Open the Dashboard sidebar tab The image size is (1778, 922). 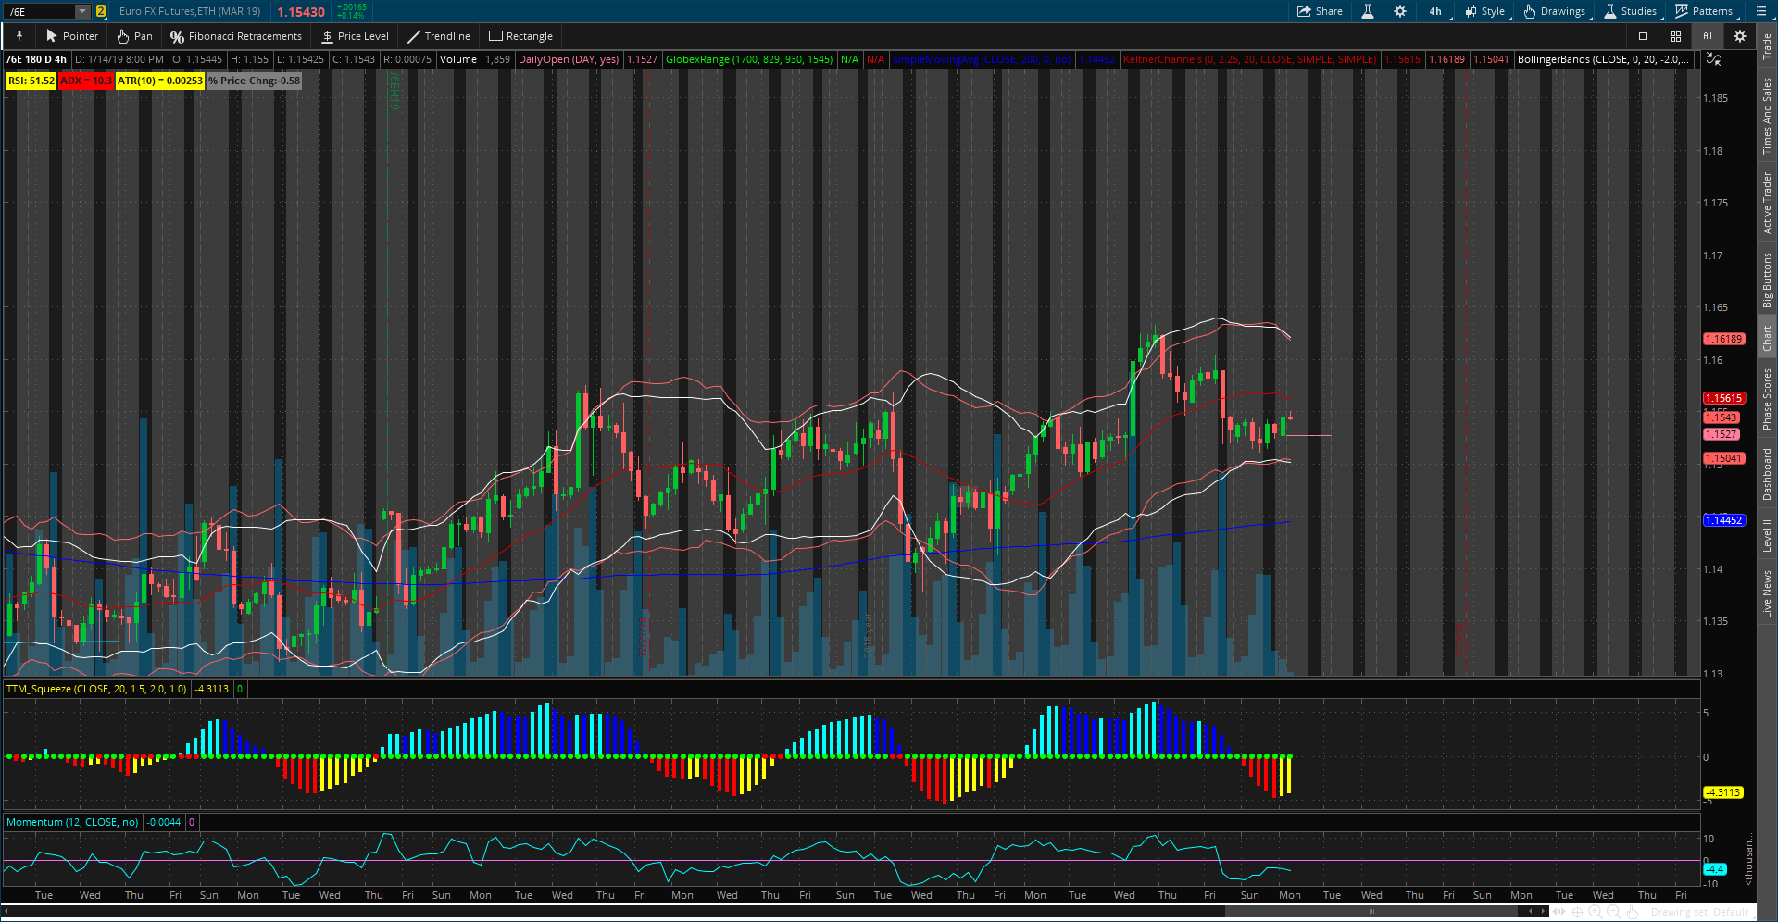[x=1767, y=474]
